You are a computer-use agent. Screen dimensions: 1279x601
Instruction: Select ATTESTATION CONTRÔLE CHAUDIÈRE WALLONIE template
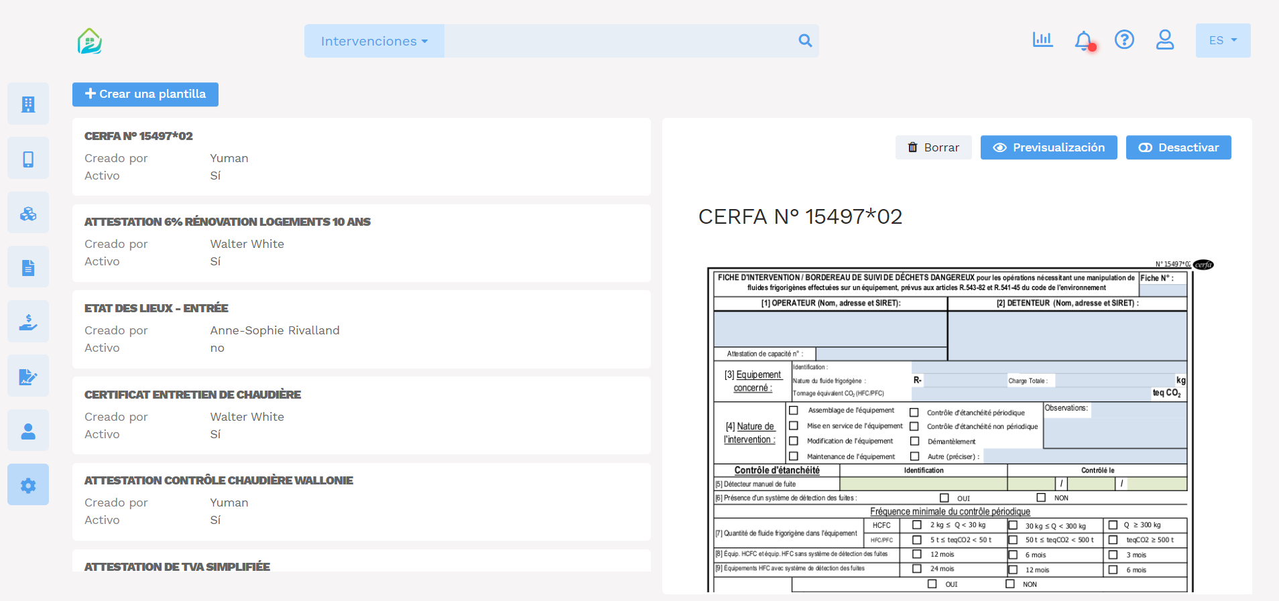[x=361, y=501]
